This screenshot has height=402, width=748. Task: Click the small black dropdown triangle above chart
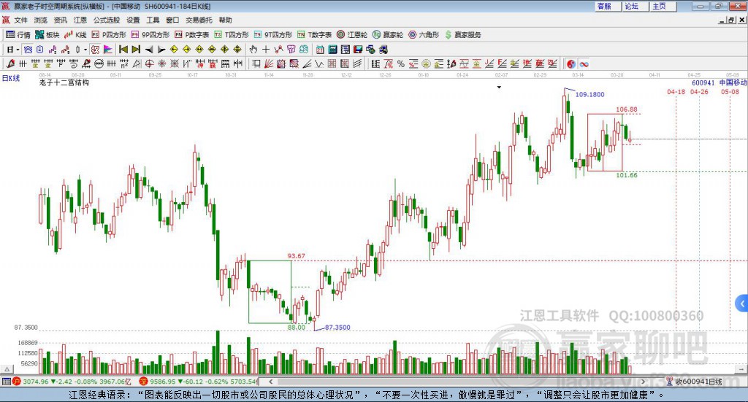pos(499,87)
